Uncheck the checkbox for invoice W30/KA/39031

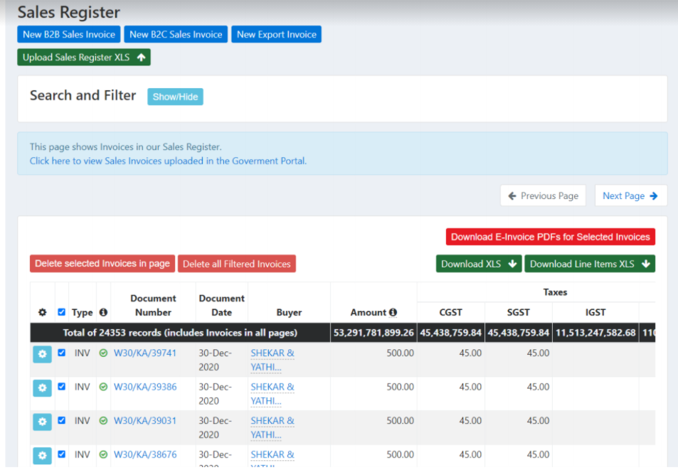pos(62,420)
